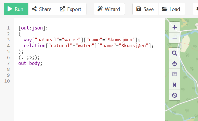
Task: Place cursor on empty line 9
Action: (x=88, y=75)
